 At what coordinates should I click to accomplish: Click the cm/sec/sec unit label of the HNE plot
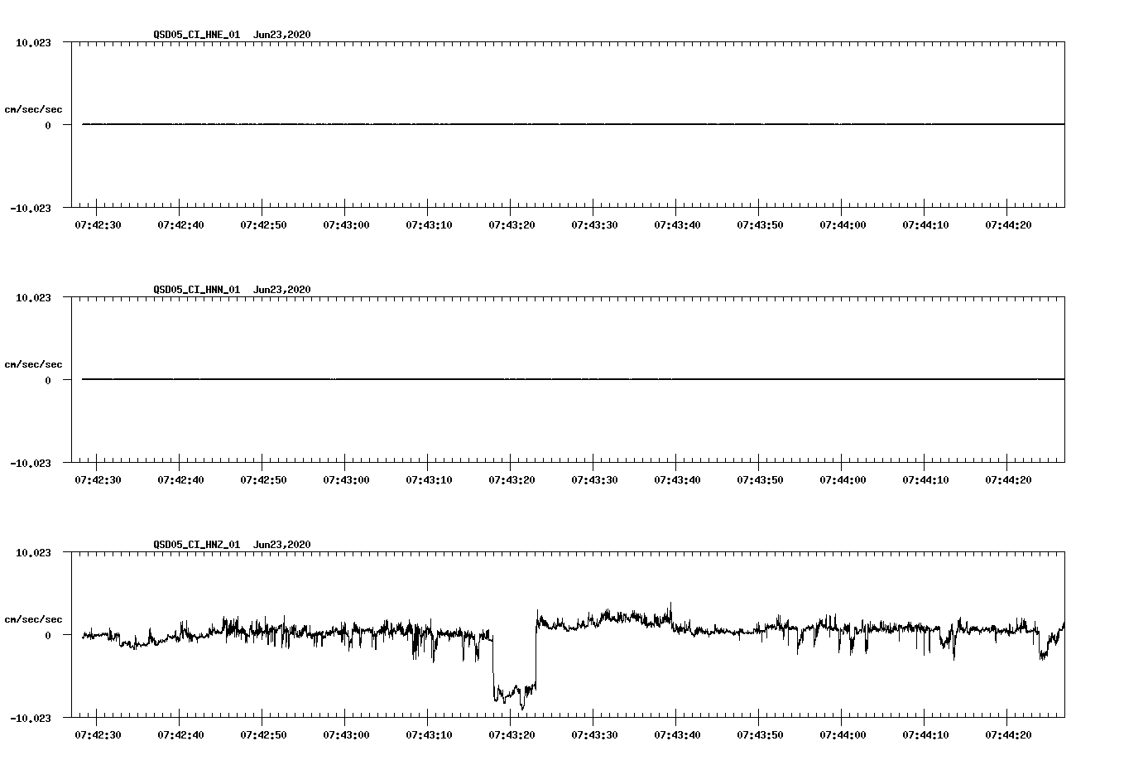pyautogui.click(x=33, y=109)
